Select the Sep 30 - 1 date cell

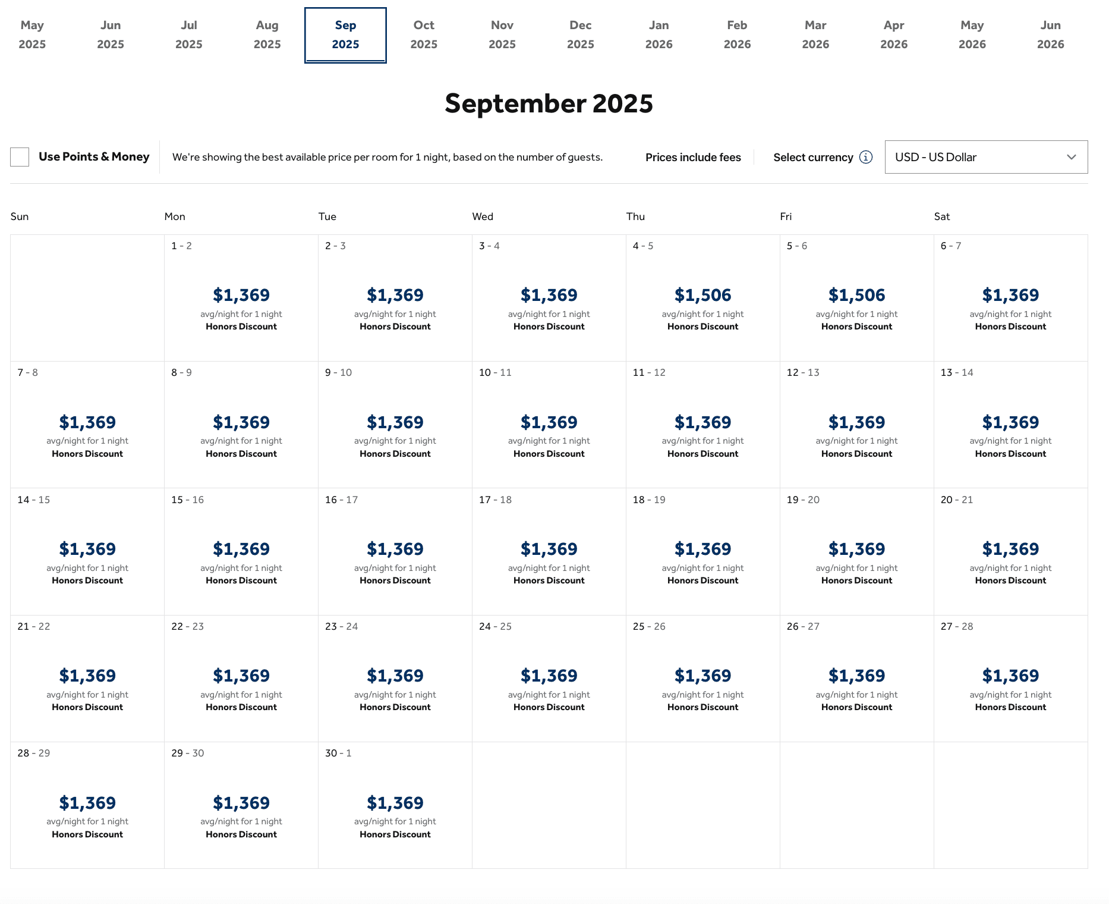(x=395, y=805)
